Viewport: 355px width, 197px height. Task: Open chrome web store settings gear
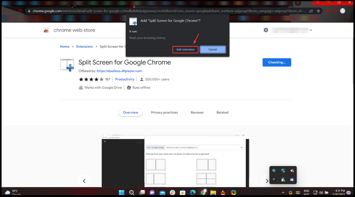(x=266, y=30)
